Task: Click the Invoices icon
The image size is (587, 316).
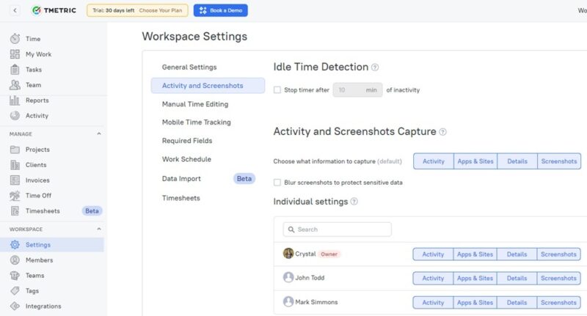Action: click(x=15, y=180)
